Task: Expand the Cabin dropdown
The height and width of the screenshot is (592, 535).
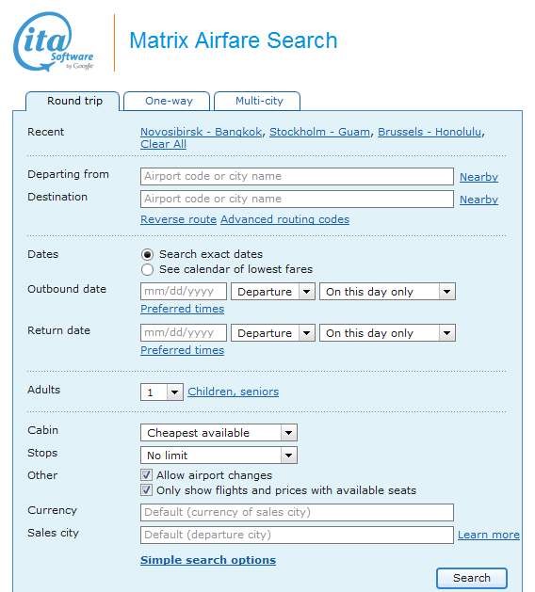Action: click(x=219, y=433)
